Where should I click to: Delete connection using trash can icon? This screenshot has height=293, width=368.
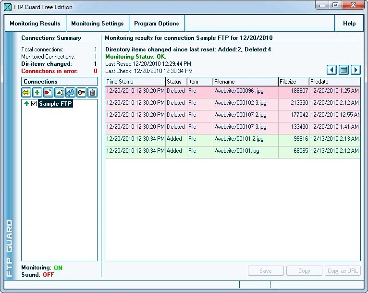pos(92,92)
